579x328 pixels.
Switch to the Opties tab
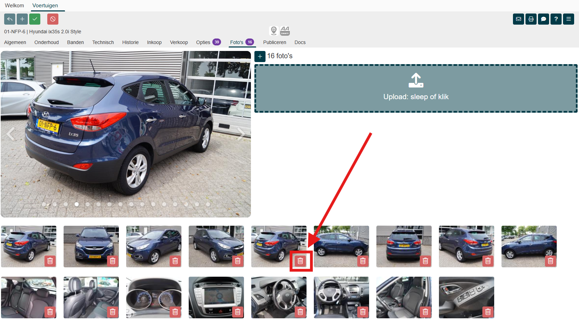203,42
